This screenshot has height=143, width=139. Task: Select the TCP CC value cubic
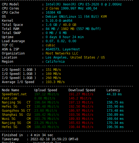[x=50, y=45]
